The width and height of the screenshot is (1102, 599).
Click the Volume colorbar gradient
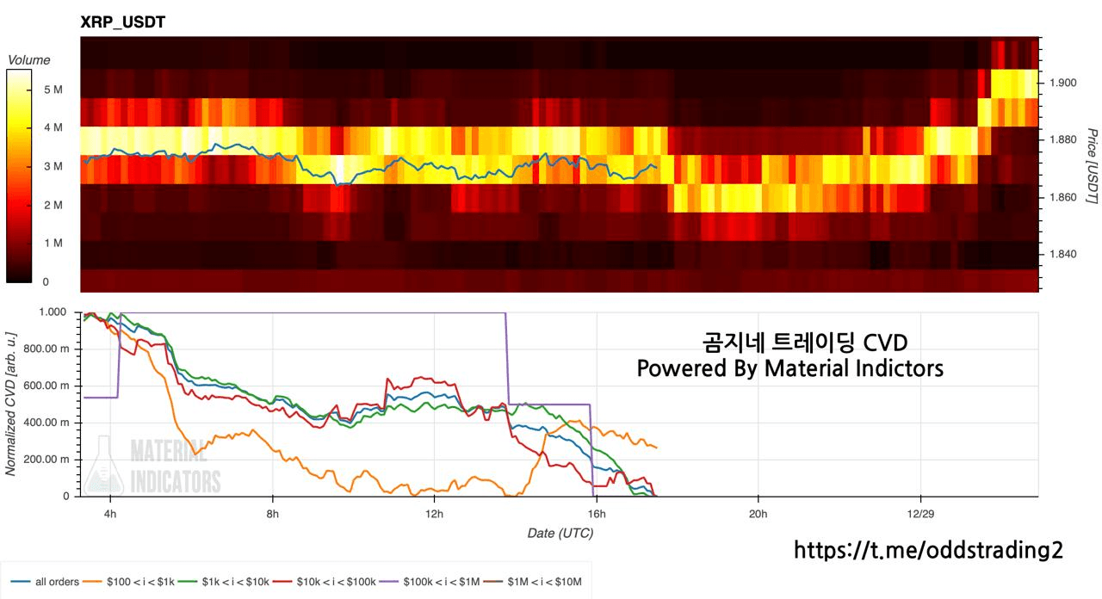click(x=21, y=176)
